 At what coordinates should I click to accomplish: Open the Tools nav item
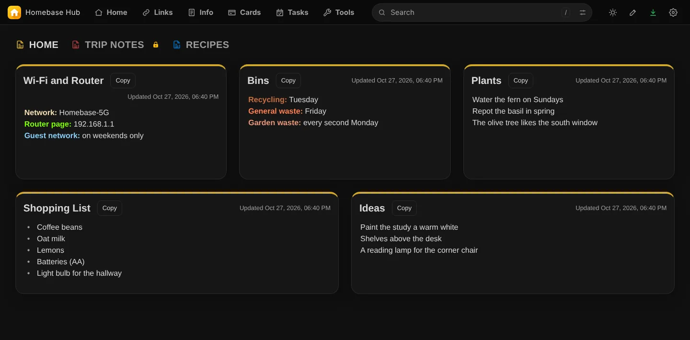(339, 12)
